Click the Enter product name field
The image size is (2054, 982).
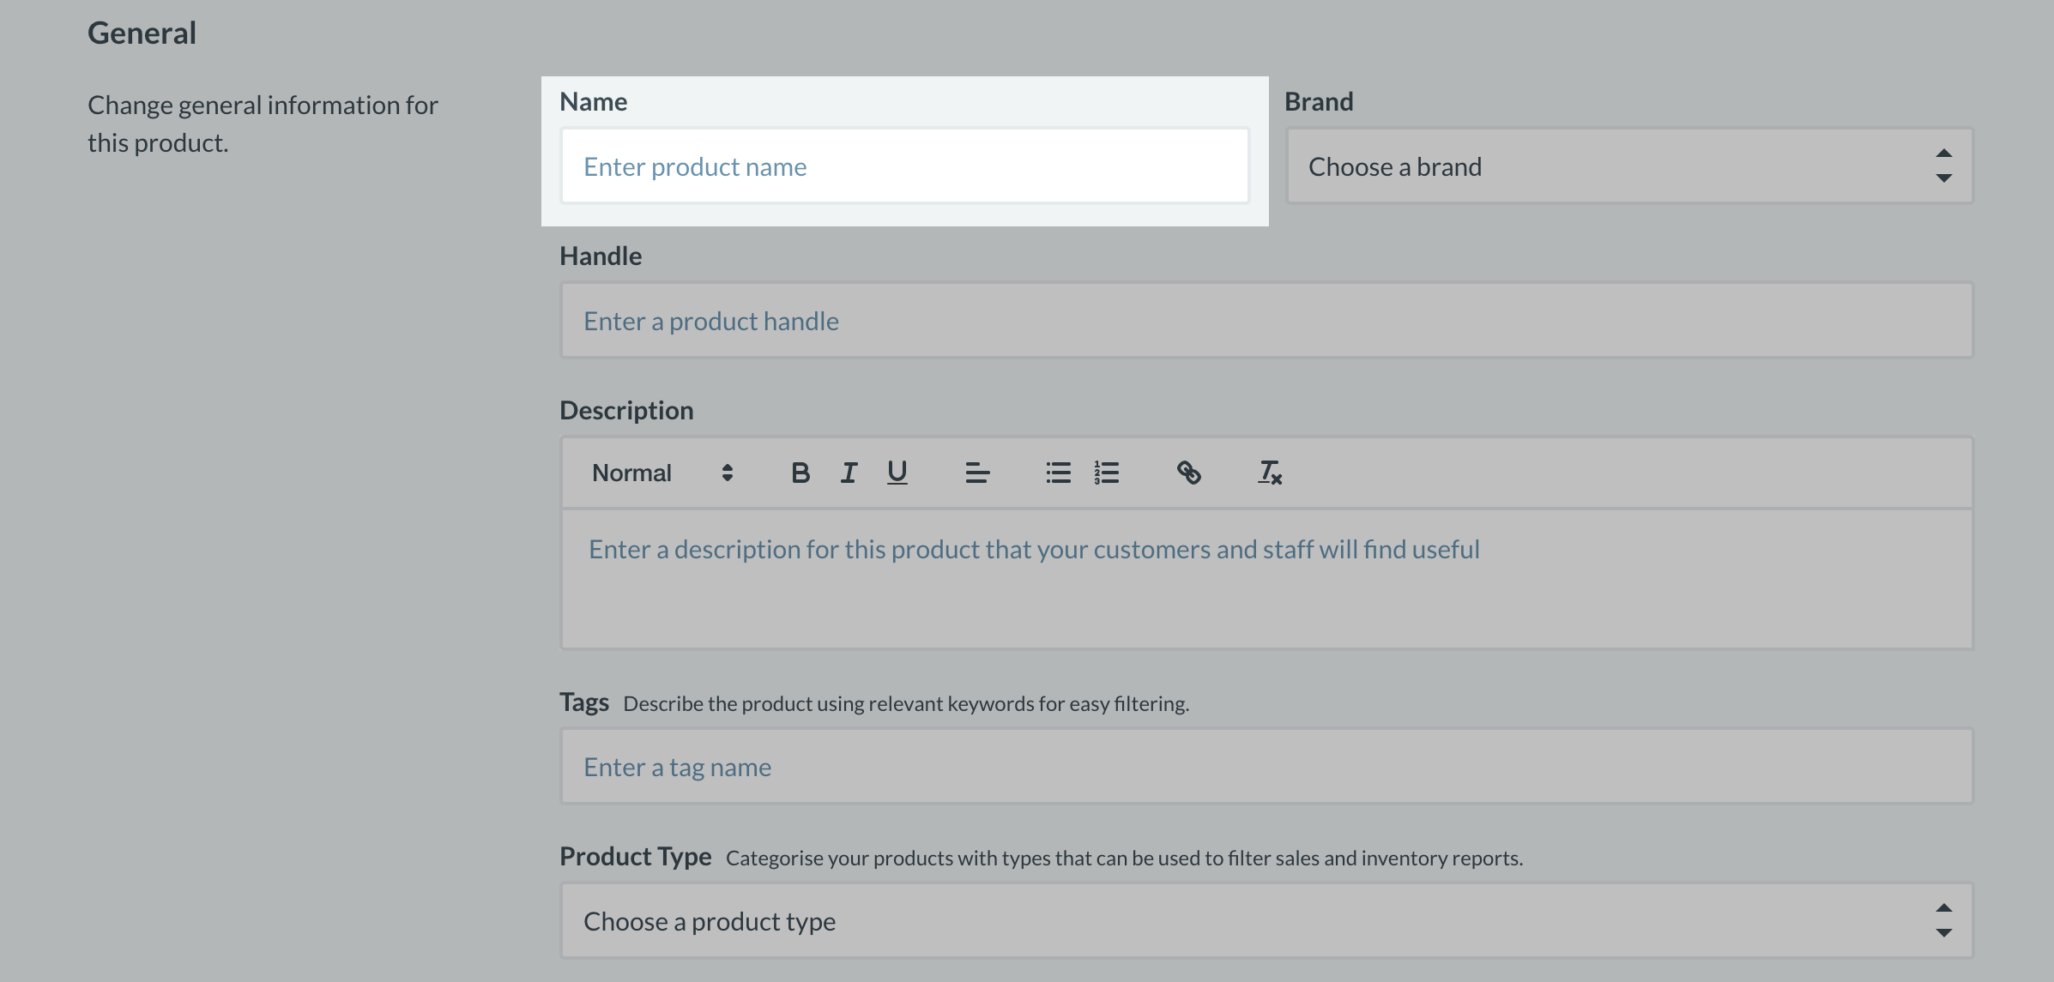[904, 166]
